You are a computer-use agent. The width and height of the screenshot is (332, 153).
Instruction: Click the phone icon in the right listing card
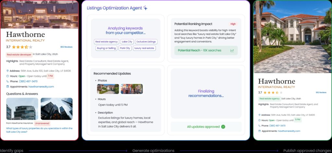click(x=260, y=125)
